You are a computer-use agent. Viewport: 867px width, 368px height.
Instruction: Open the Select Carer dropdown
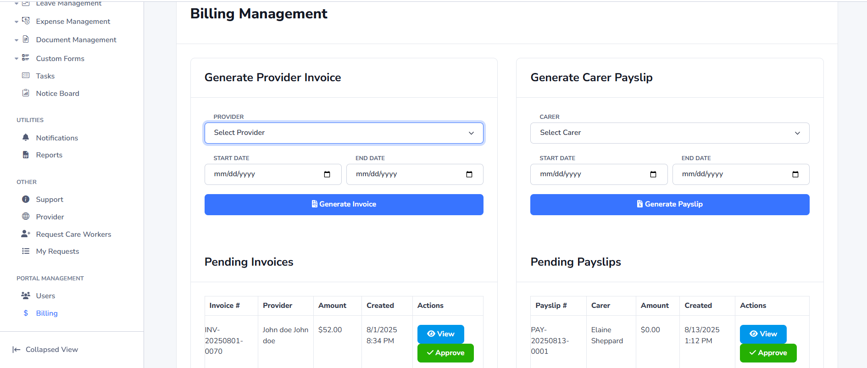[x=669, y=133]
